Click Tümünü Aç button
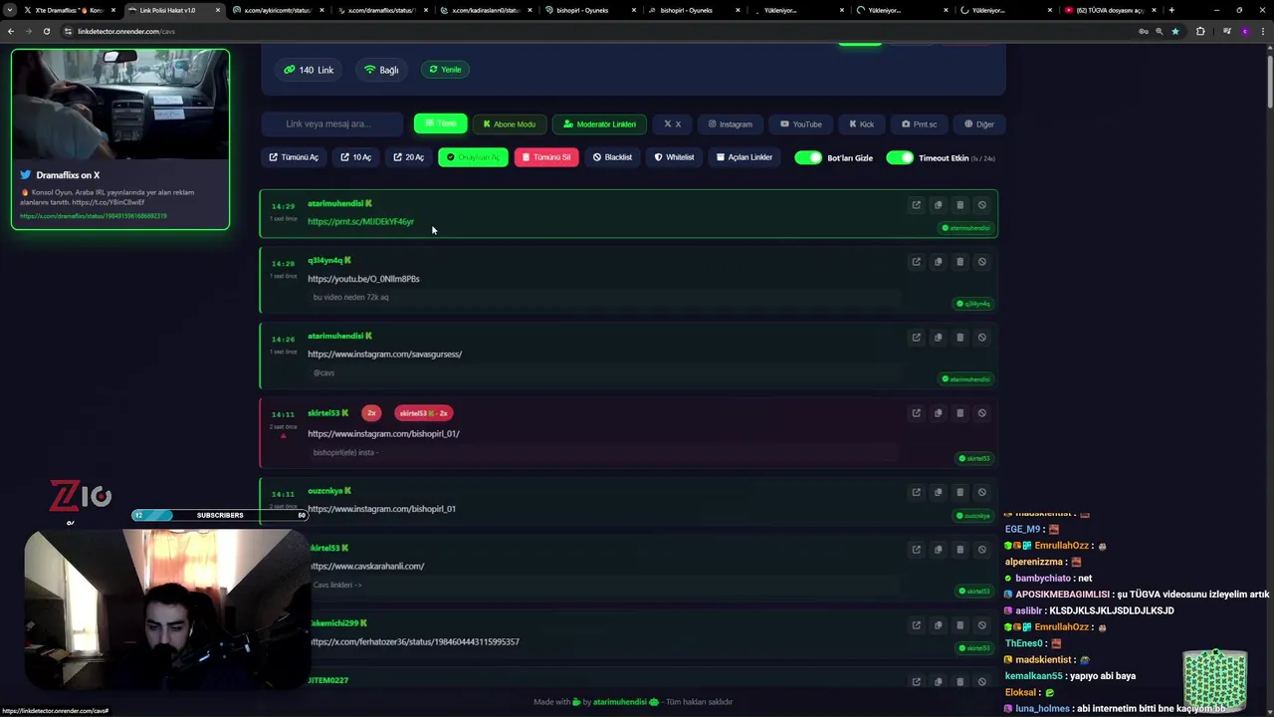The width and height of the screenshot is (1274, 717). 294,157
